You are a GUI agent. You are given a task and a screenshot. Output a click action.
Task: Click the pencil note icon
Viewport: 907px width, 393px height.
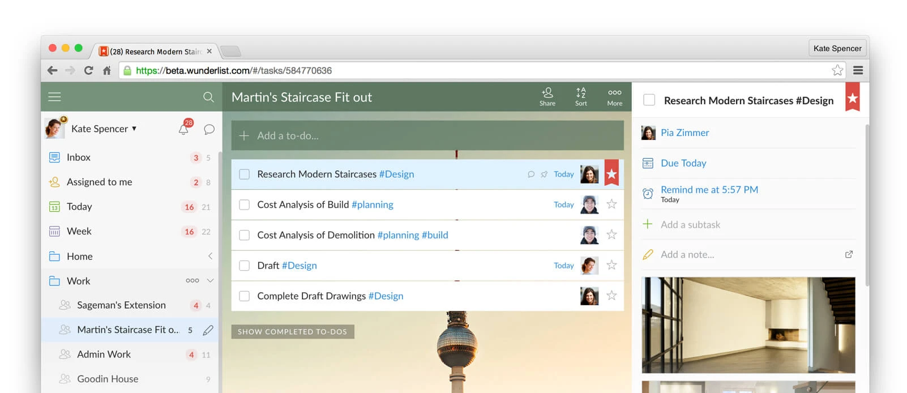pos(648,254)
